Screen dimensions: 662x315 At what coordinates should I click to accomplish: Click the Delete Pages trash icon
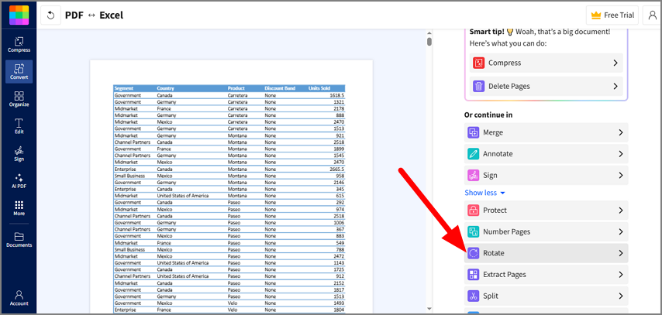[479, 86]
